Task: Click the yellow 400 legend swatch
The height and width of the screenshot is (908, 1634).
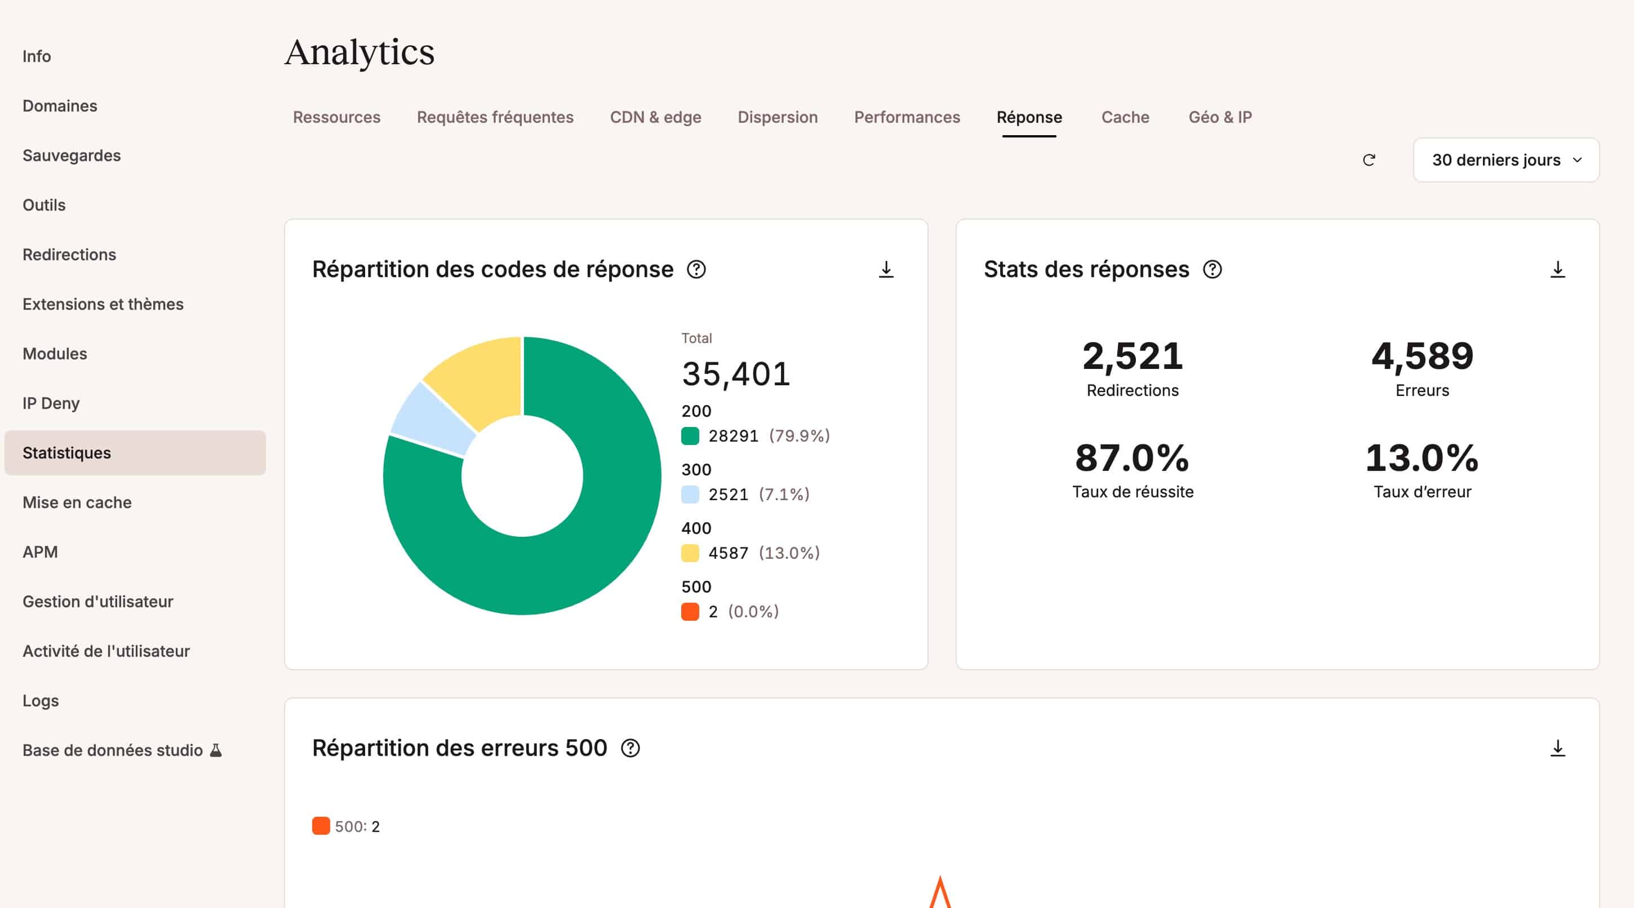Action: (690, 553)
